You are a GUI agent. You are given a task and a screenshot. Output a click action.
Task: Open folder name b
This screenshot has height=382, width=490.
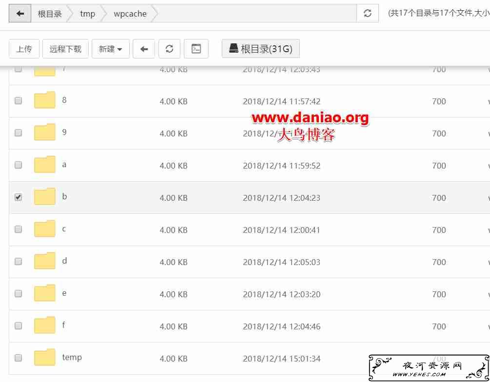pos(64,196)
